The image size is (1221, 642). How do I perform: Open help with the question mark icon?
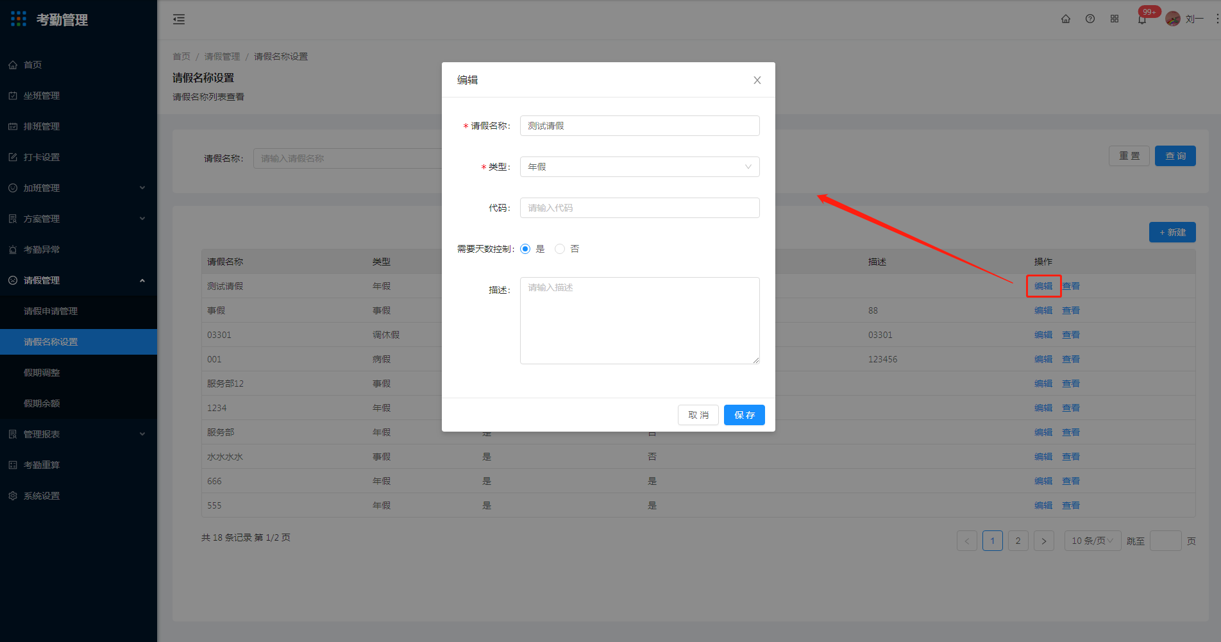click(1090, 19)
